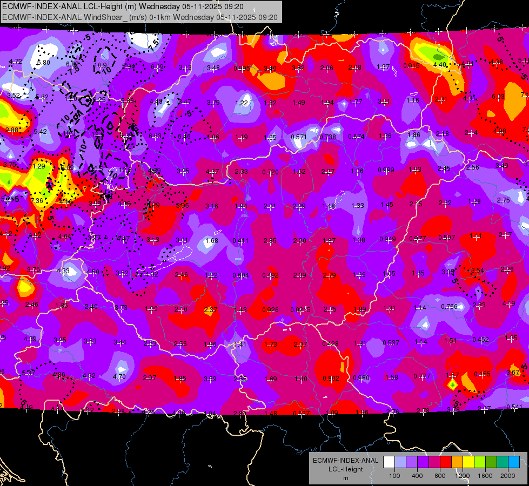
Task: Pick the pure red legend swatch
Action: 446,462
